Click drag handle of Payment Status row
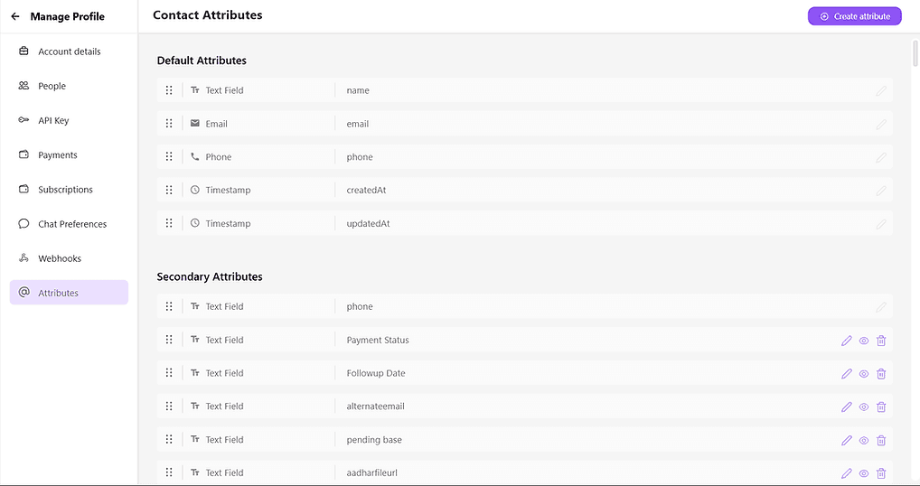The image size is (920, 486). [169, 340]
